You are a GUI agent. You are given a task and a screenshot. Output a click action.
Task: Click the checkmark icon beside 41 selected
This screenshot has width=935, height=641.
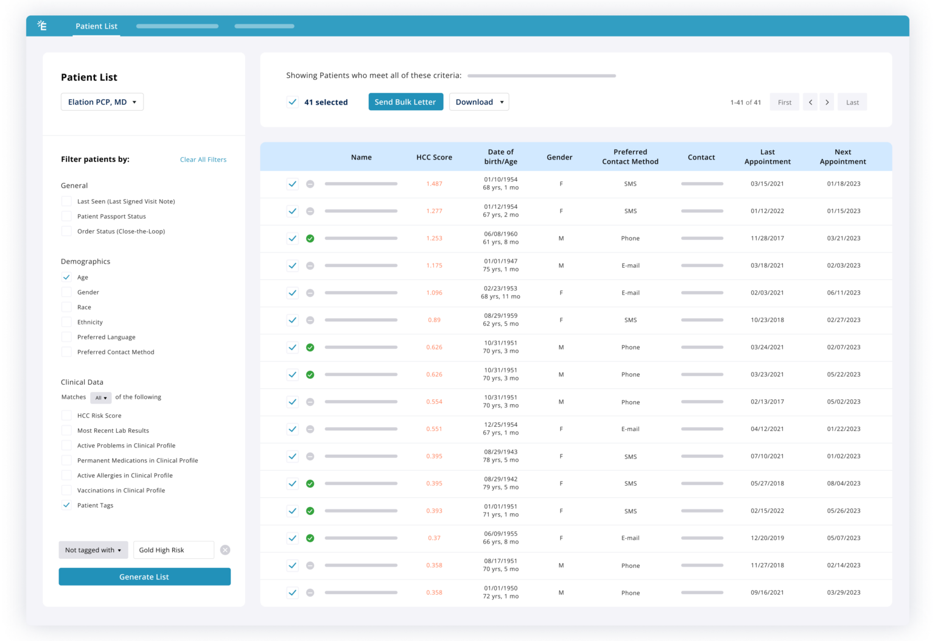coord(293,102)
